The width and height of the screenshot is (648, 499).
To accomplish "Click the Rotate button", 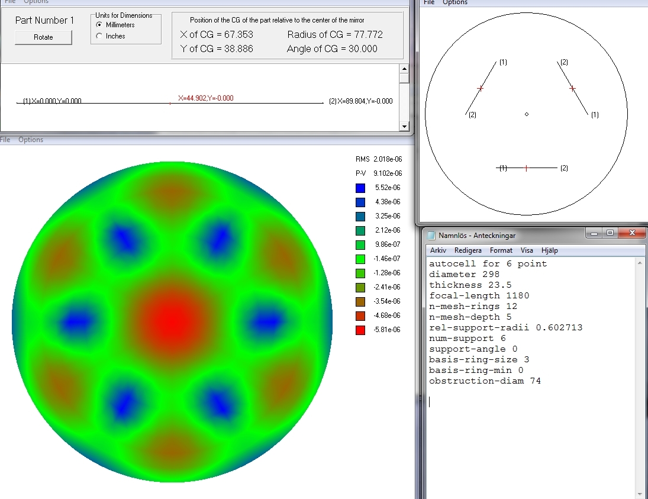I will click(x=43, y=37).
